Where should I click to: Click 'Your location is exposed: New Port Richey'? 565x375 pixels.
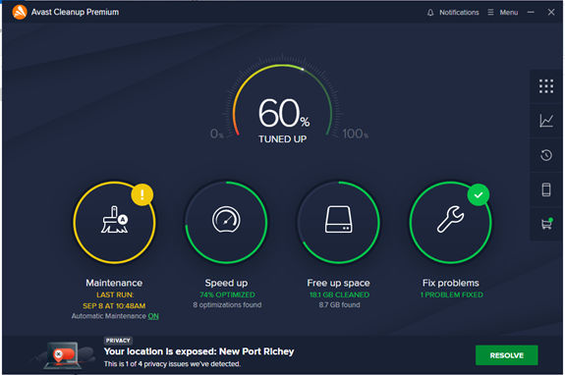pos(198,351)
